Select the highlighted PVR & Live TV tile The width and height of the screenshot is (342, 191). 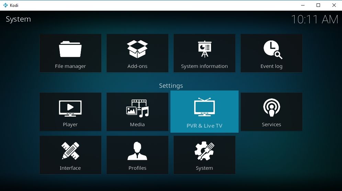pyautogui.click(x=205, y=111)
